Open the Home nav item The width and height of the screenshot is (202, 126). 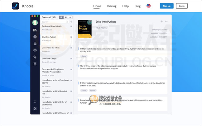coord(97,6)
